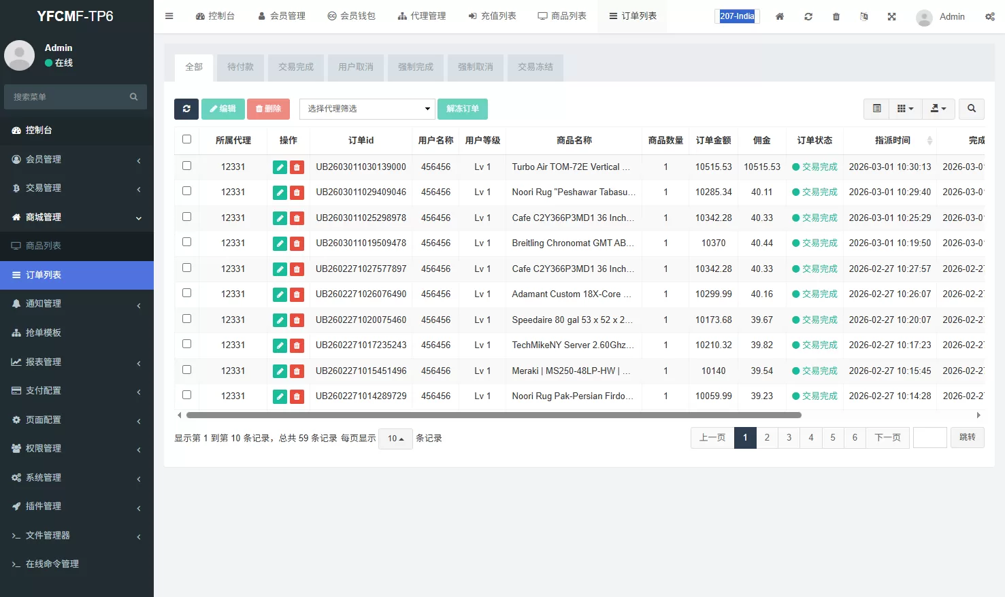Refresh the order list table
The height and width of the screenshot is (597, 1005).
click(186, 109)
